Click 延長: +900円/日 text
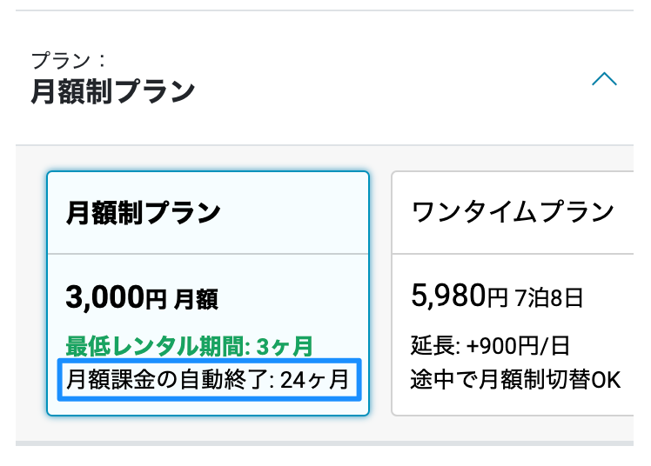Screen dimensions: 651x466 [x=490, y=346]
